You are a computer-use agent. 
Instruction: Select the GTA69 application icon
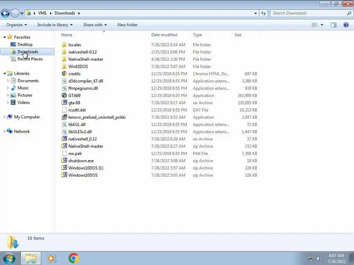coord(64,95)
